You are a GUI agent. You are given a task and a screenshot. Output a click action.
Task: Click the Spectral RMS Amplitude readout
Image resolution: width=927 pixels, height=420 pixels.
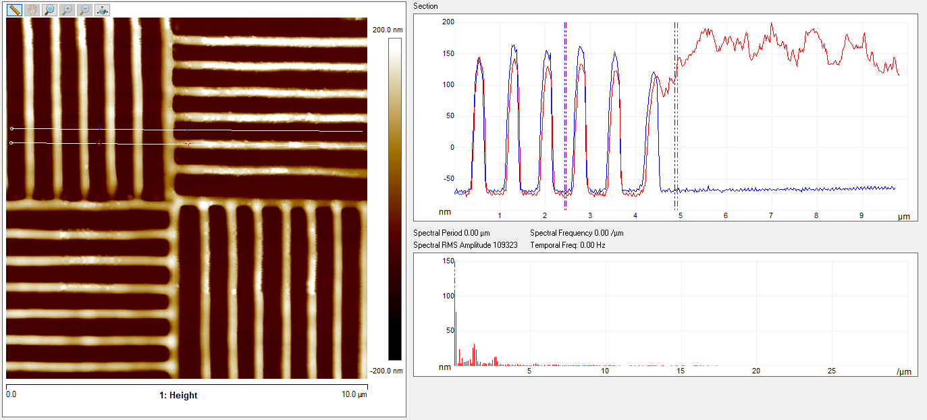tap(465, 245)
